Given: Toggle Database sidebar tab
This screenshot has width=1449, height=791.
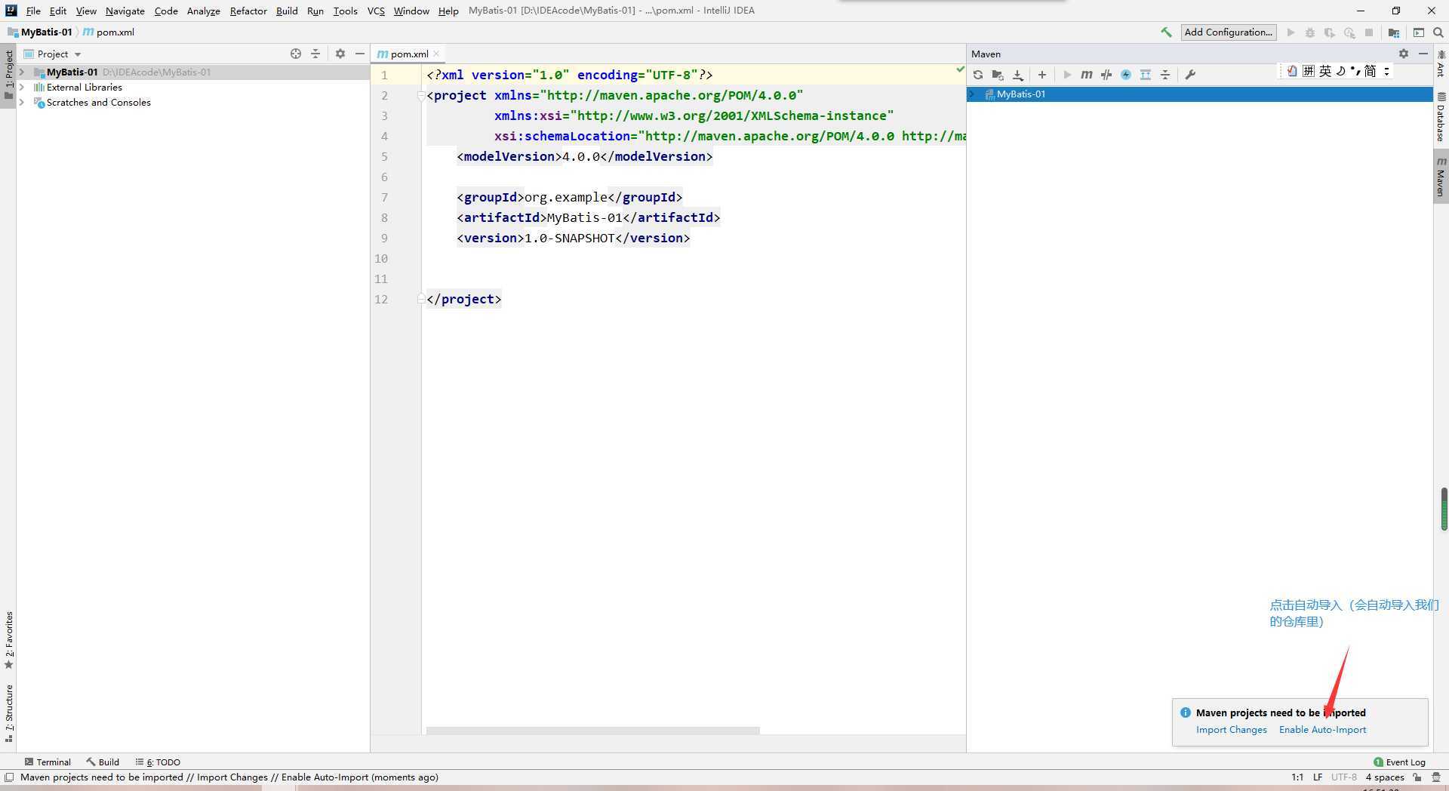Looking at the screenshot, I should tap(1441, 117).
